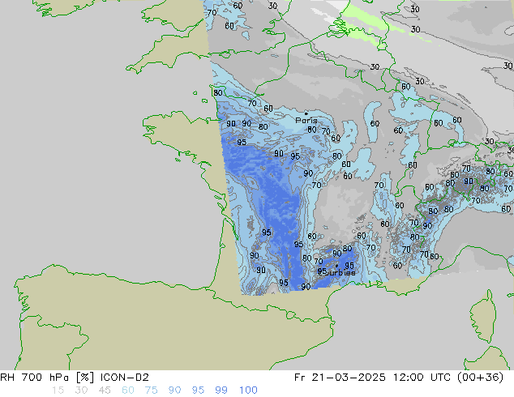Click the 95 contour label right of the southern city dot
Viewport: 514px width, 397px height.
coord(349,266)
